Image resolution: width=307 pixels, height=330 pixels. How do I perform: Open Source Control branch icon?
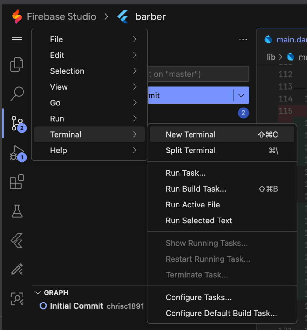click(x=17, y=123)
